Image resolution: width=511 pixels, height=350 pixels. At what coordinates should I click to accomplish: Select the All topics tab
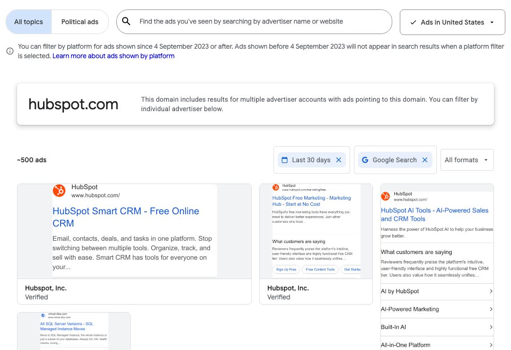(x=29, y=22)
